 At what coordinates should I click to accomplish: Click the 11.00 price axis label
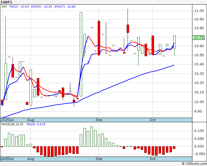pos(199,11)
